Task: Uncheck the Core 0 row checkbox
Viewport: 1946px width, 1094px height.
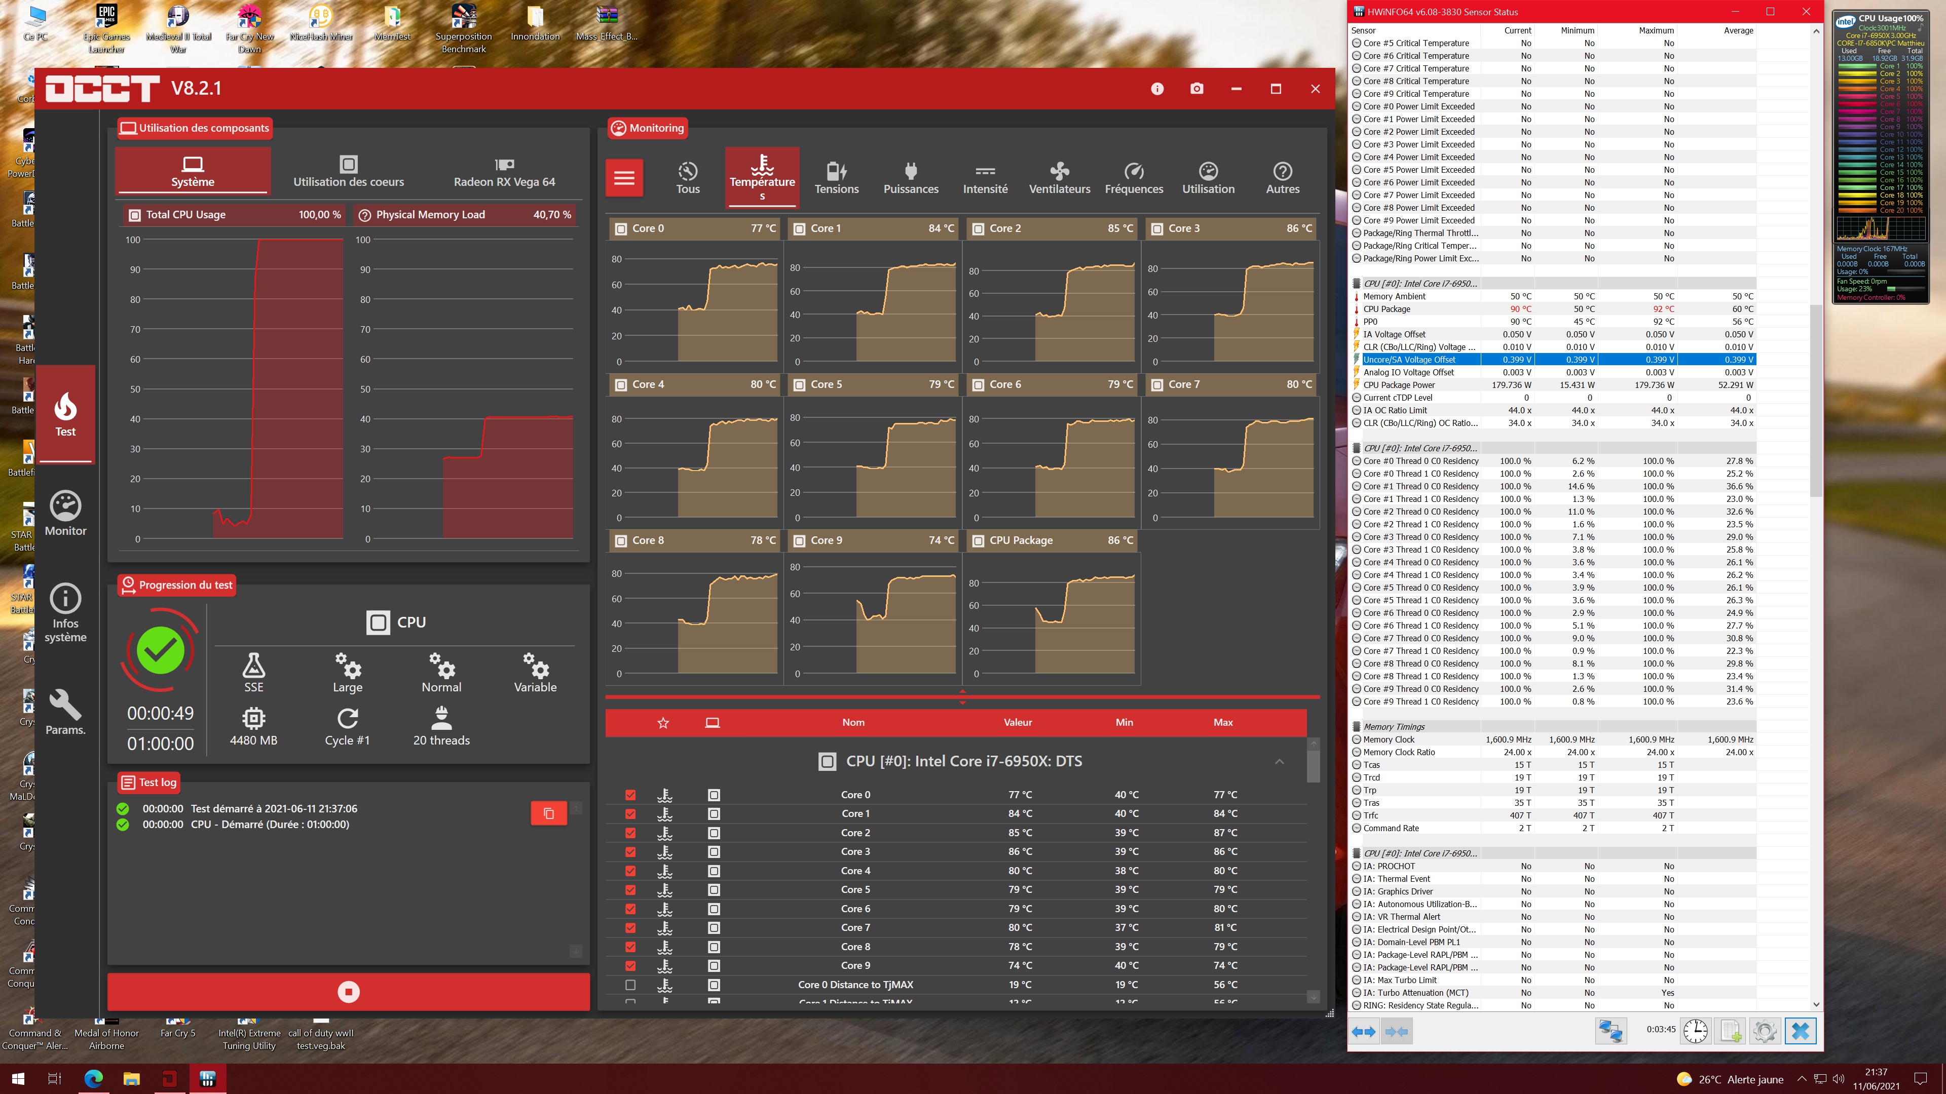Action: click(631, 795)
